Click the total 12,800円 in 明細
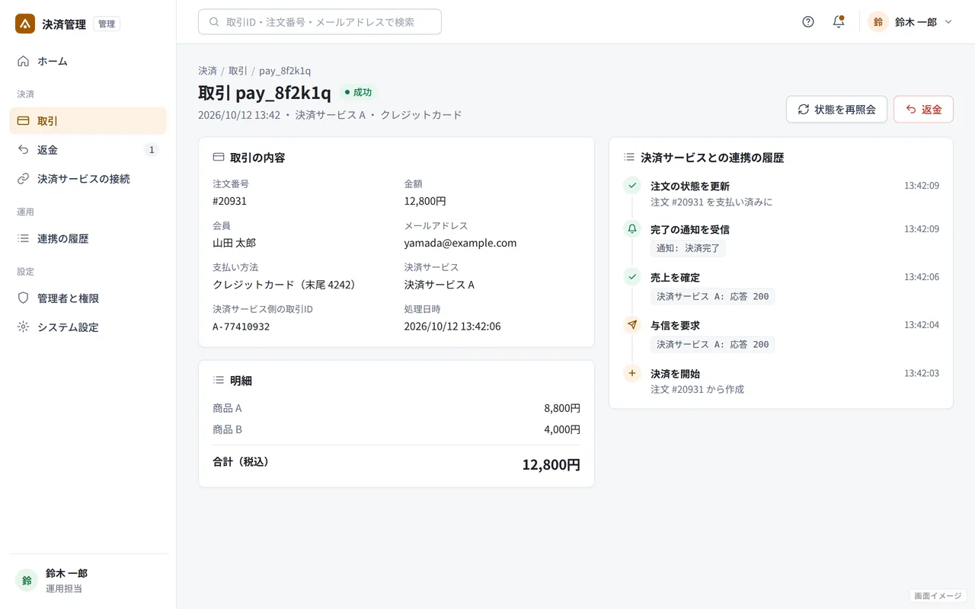This screenshot has height=609, width=975. 551,464
